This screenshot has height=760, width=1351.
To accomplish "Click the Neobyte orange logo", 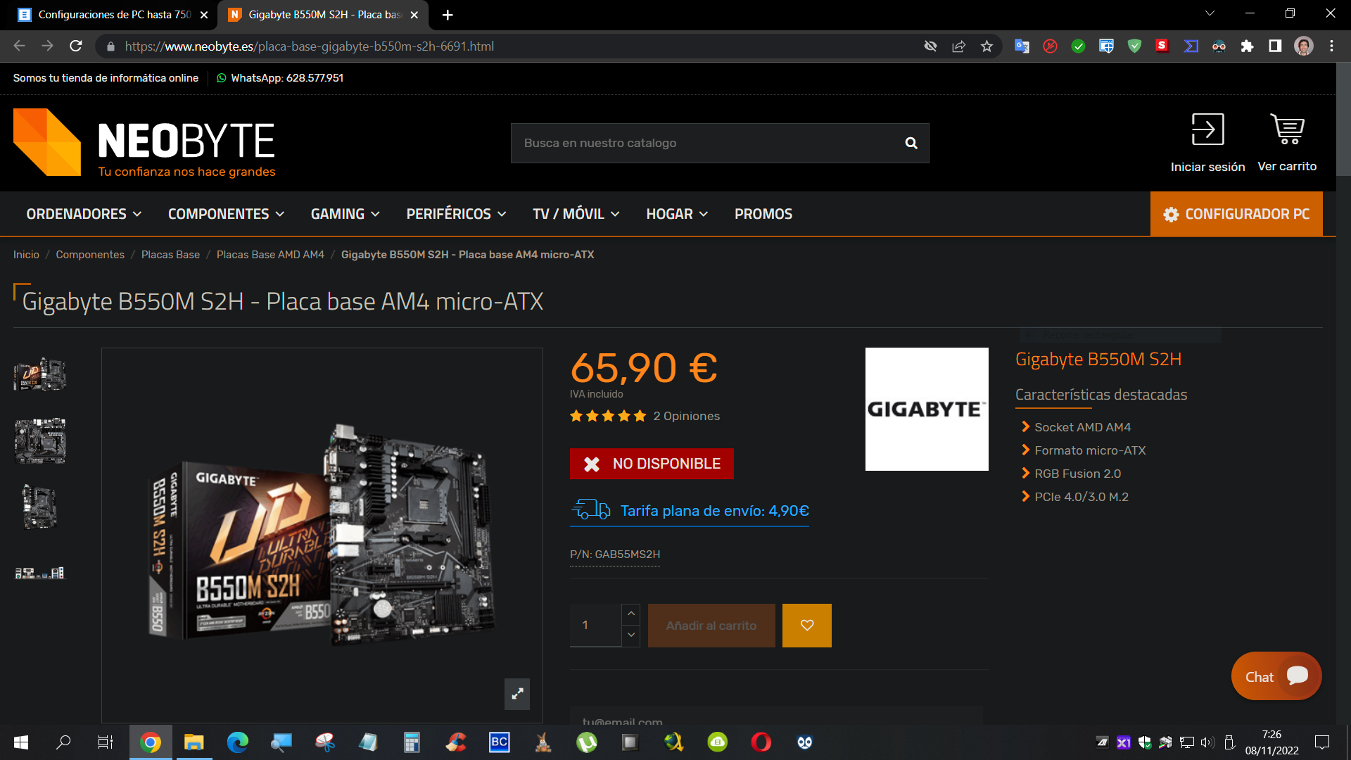I will click(47, 142).
